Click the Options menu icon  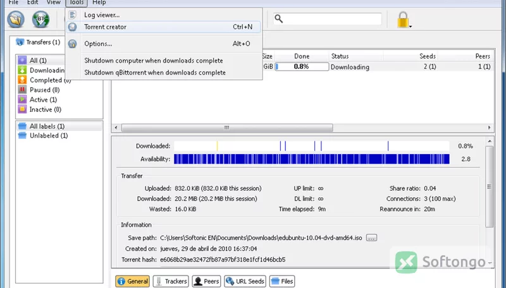73,44
